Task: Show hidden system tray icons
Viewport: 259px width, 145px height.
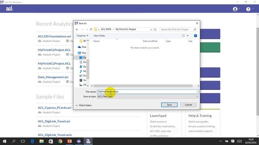Action: [x=221, y=141]
